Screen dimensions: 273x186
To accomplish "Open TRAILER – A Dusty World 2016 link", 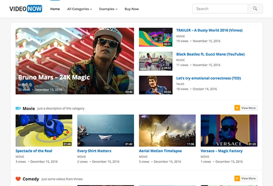I will 209,30.
